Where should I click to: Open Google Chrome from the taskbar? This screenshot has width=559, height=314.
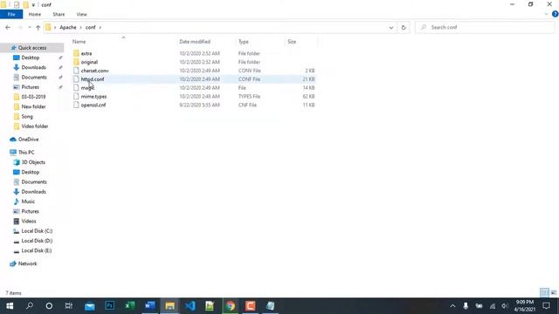[x=231, y=306]
